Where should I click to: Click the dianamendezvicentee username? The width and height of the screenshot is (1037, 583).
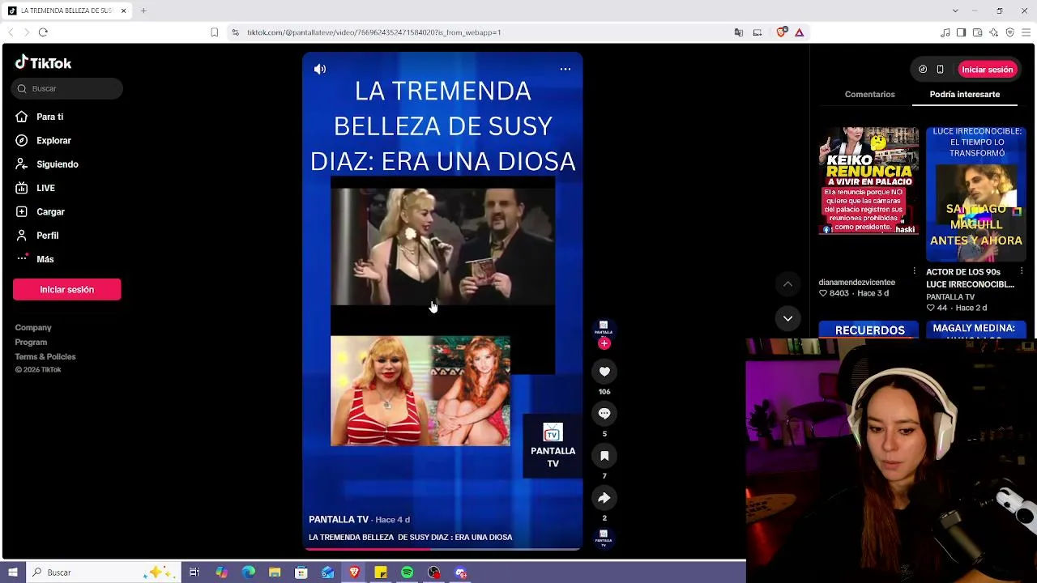pyautogui.click(x=857, y=283)
